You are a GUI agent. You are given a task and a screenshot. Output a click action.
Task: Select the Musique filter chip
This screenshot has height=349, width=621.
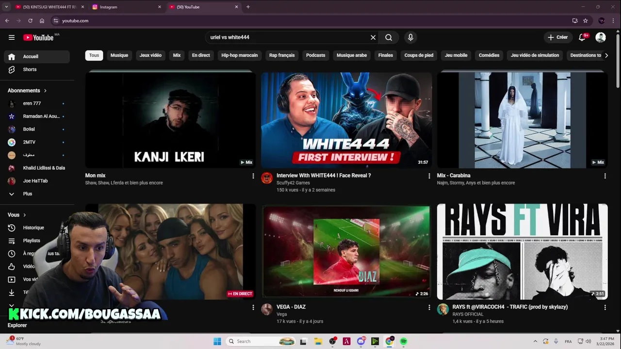click(119, 55)
